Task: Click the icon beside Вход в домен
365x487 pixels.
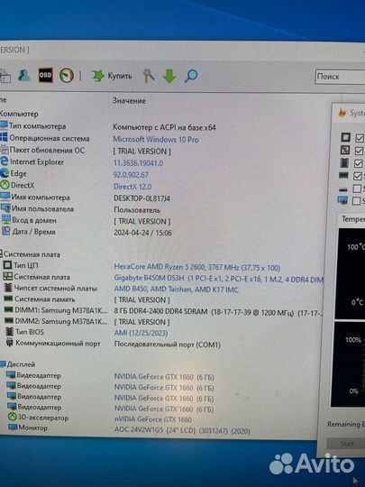Action: click(6, 220)
